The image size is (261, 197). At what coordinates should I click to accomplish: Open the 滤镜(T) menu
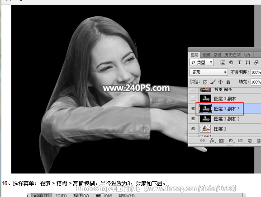[42, 195]
